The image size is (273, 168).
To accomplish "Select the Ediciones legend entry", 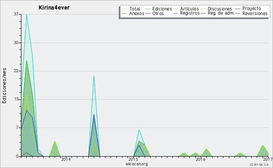I will click(x=162, y=9).
